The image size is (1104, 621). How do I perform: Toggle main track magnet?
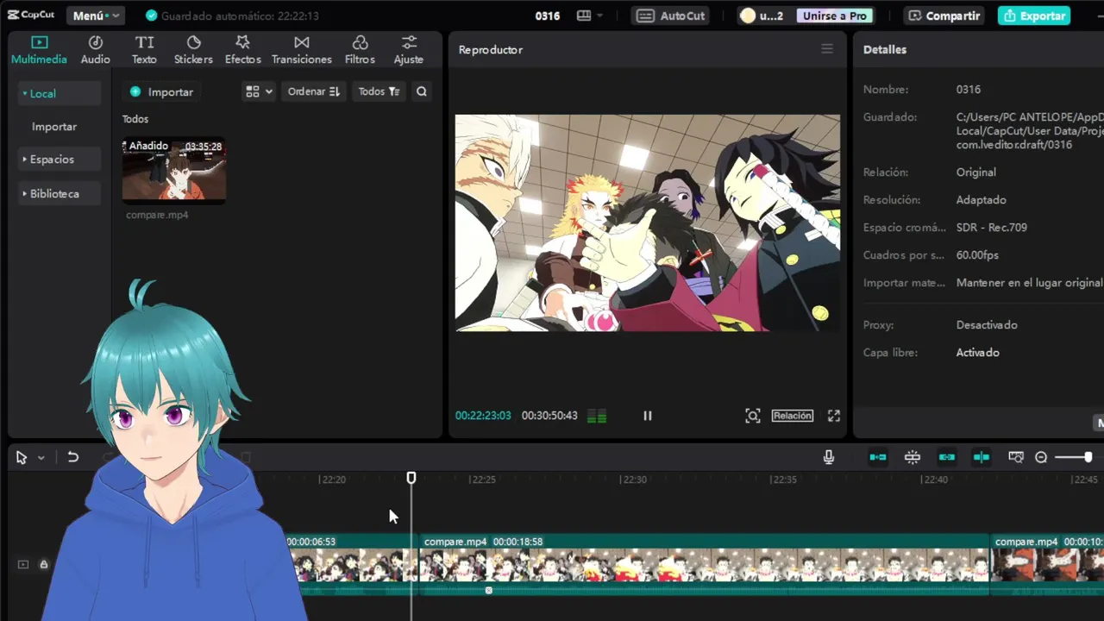coord(878,457)
